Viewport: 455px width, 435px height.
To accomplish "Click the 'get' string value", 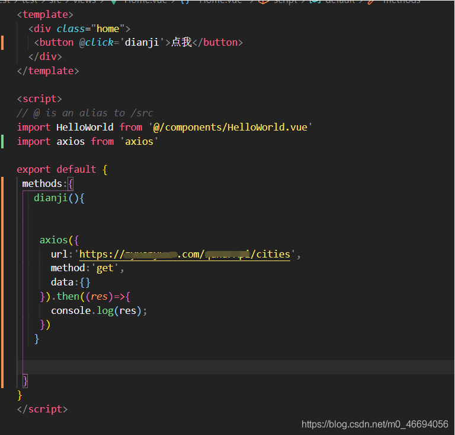I will coord(105,268).
